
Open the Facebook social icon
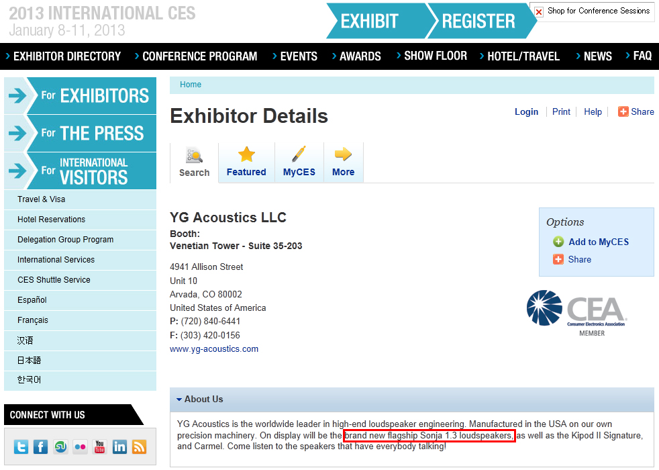click(x=41, y=446)
